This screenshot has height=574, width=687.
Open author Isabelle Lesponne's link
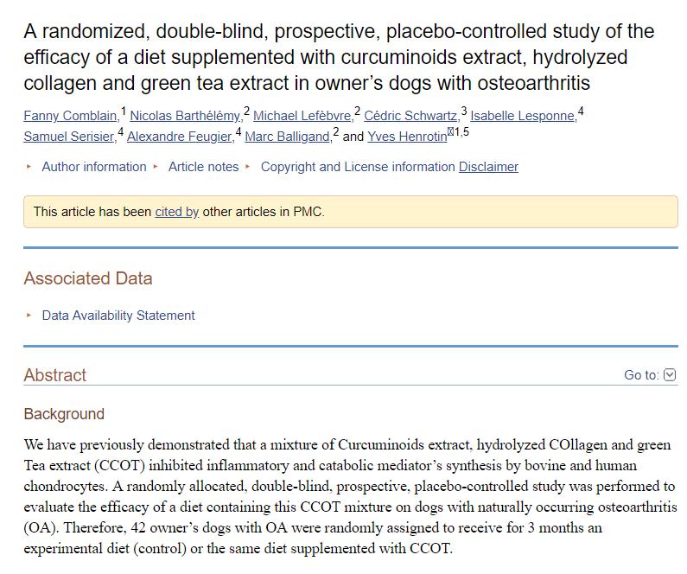[524, 116]
